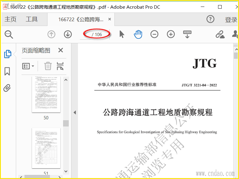Open the scrolling page display options
Screen dimensions: 239x179
coord(187,34)
